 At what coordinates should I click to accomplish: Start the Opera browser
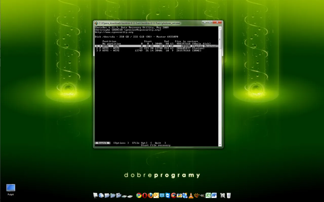pyautogui.click(x=145, y=195)
